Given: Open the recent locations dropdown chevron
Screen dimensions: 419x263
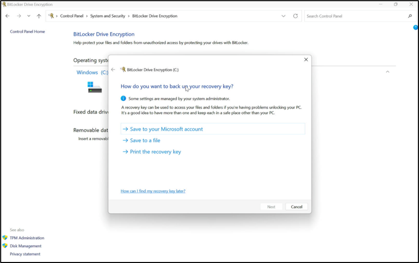Looking at the screenshot, I should (29, 16).
